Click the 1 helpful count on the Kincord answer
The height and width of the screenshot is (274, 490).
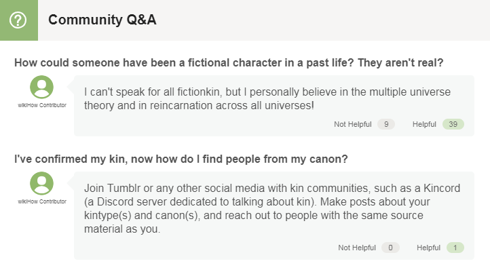pyautogui.click(x=455, y=248)
